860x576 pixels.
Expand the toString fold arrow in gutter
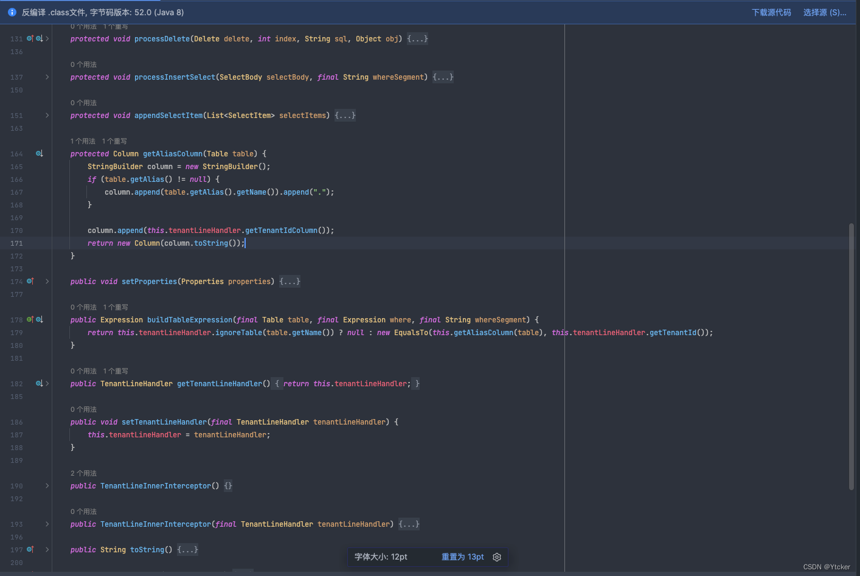(x=47, y=549)
